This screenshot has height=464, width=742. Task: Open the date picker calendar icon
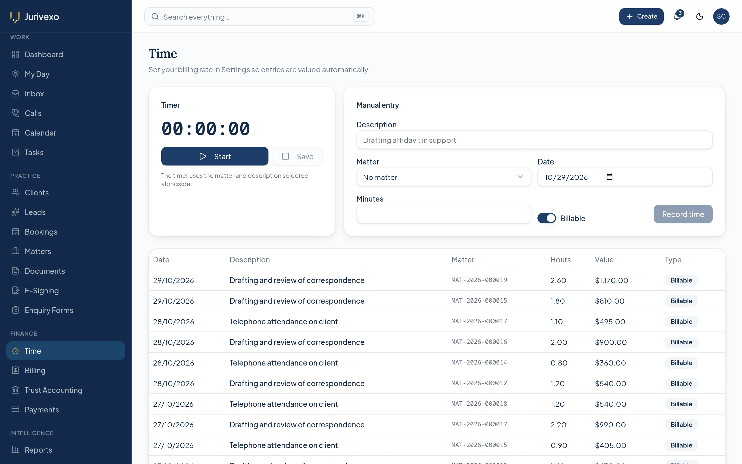[609, 177]
